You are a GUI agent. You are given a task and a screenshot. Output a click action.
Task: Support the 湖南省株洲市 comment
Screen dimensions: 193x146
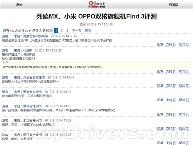pyautogui.click(x=171, y=114)
